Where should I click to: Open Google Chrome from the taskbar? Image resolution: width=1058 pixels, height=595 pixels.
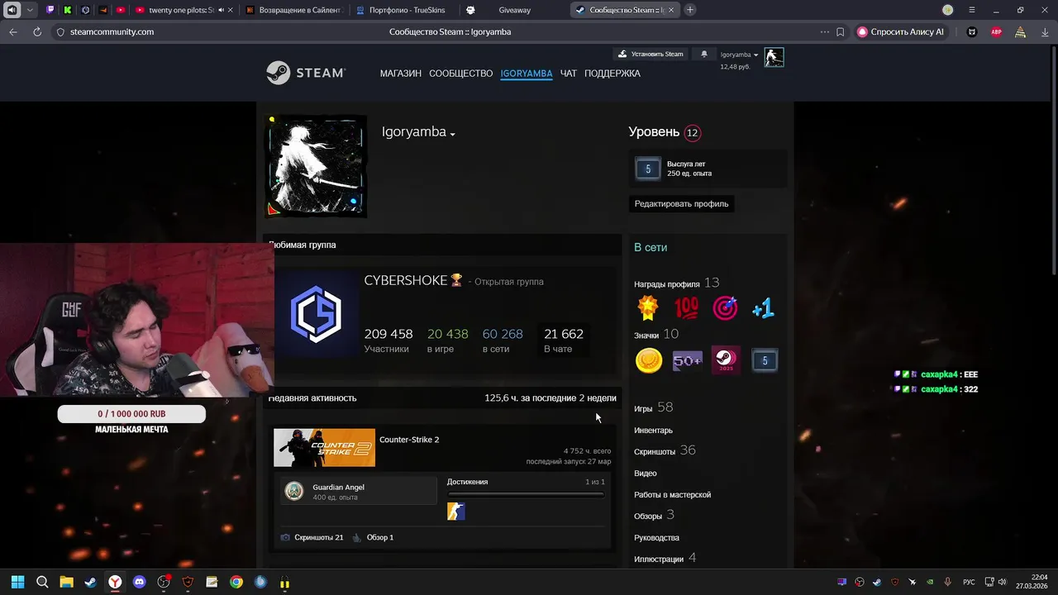click(236, 582)
